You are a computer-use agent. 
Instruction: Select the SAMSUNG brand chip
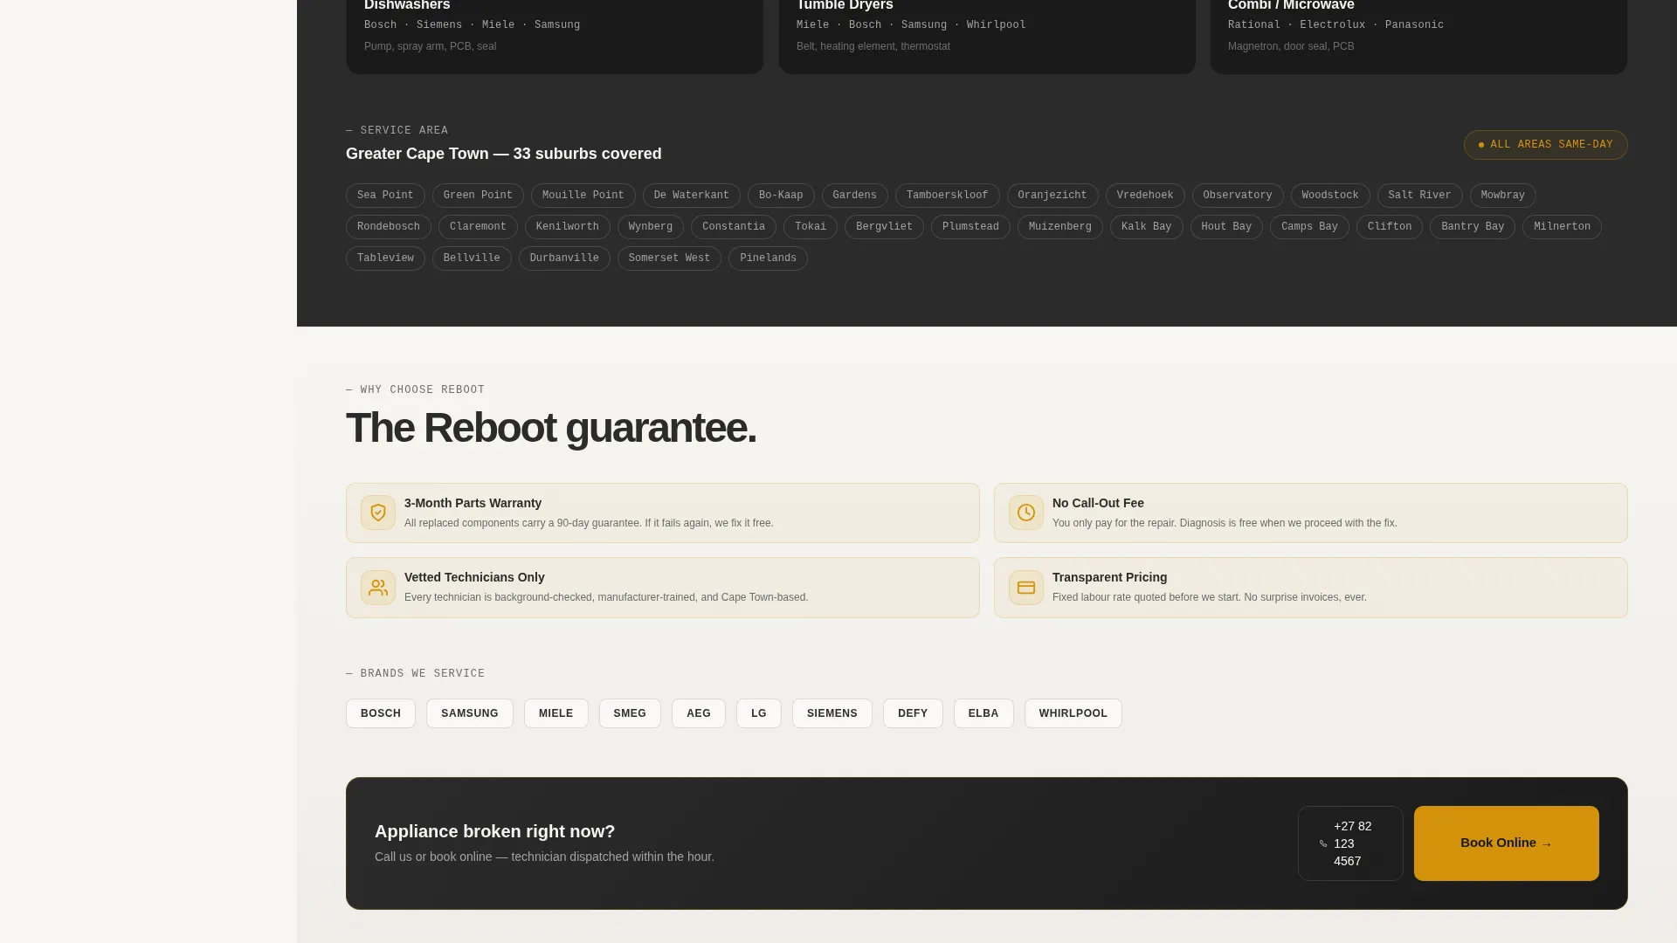470,713
